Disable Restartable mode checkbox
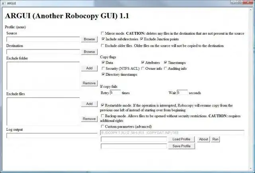255x173 pixels. coord(102,105)
